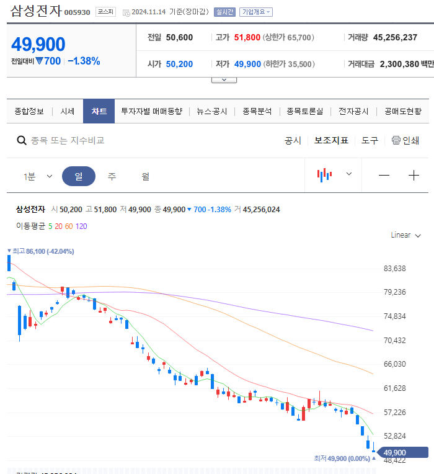Open the Linear scale dropdown
The image size is (434, 474).
(x=406, y=235)
